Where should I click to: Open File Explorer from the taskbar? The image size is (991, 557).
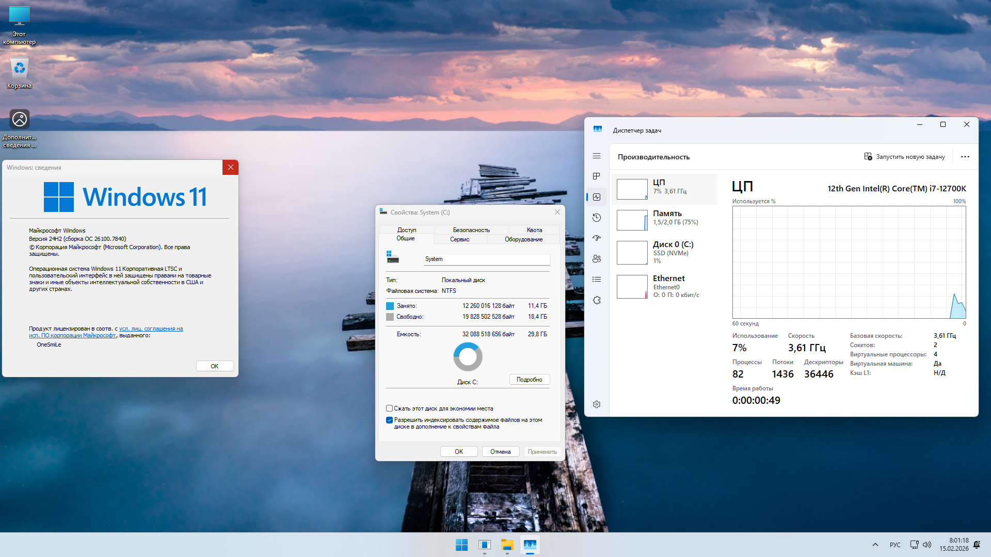pyautogui.click(x=507, y=545)
